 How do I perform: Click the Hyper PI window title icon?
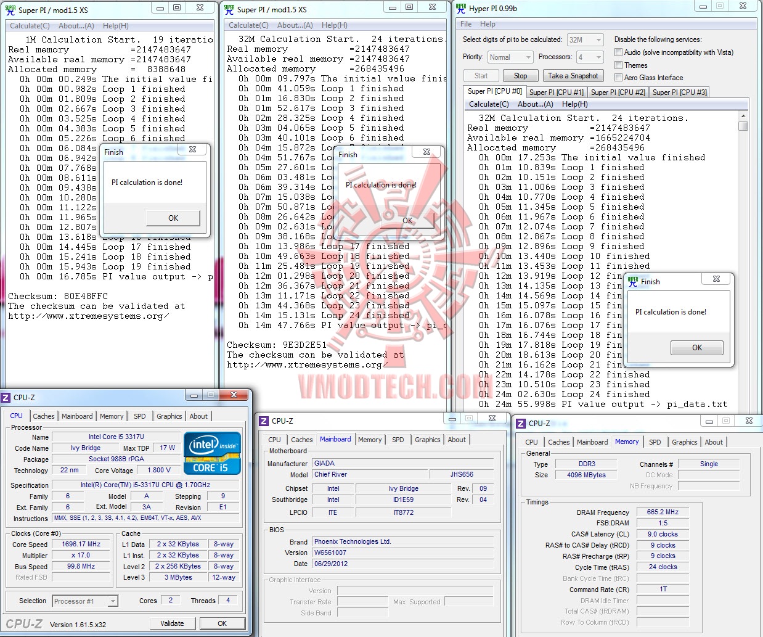coord(461,8)
